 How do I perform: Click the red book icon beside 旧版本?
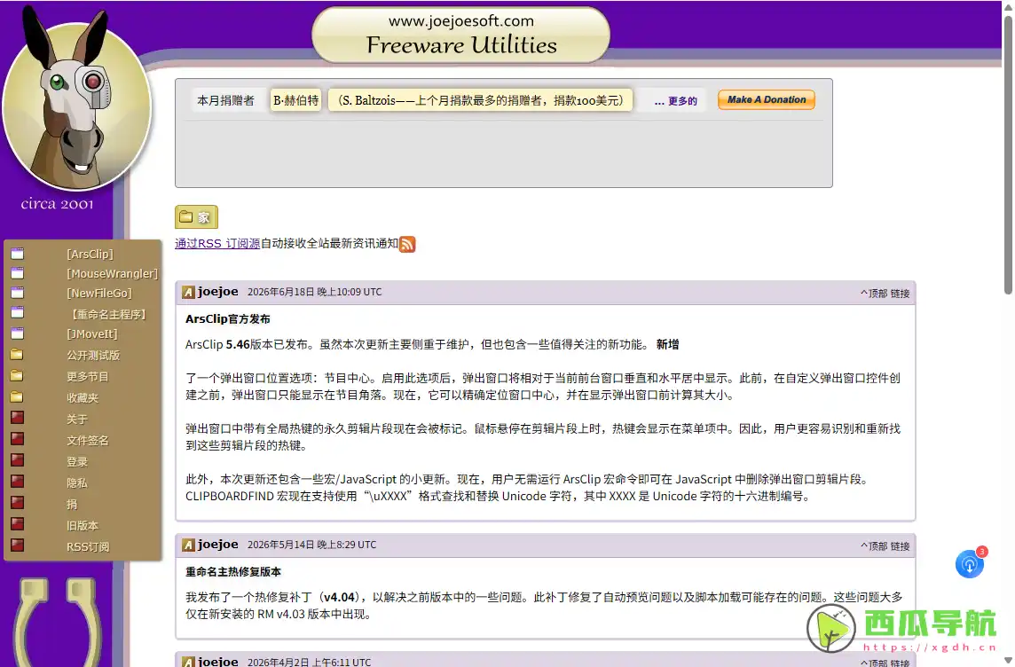18,525
